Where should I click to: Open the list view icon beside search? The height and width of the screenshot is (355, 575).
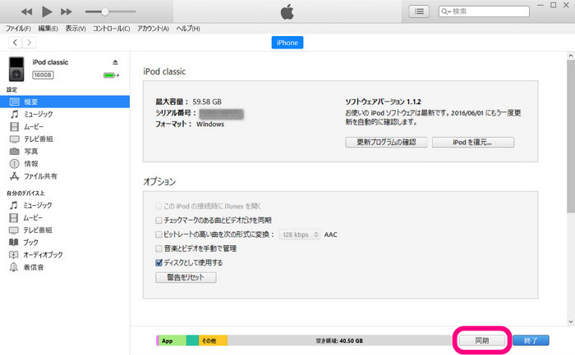coord(419,11)
